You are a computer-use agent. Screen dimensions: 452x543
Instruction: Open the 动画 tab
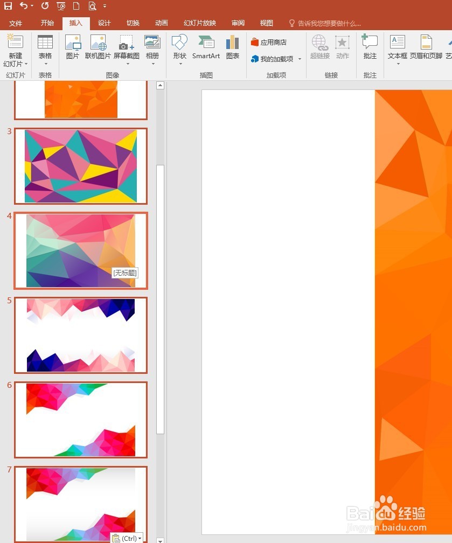pyautogui.click(x=162, y=23)
